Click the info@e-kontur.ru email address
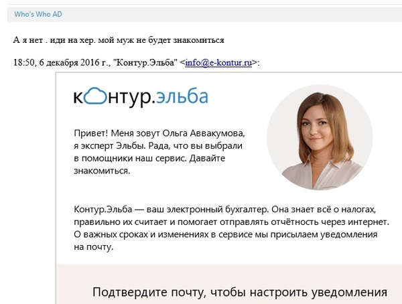The image size is (402, 304). 218,62
